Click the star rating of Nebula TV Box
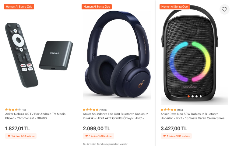Viewport: 232px width, 146px height. pos(13,110)
